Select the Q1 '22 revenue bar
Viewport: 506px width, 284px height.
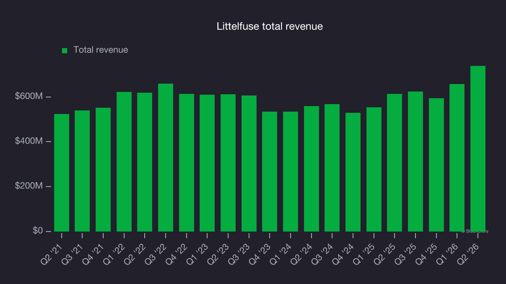pos(124,162)
